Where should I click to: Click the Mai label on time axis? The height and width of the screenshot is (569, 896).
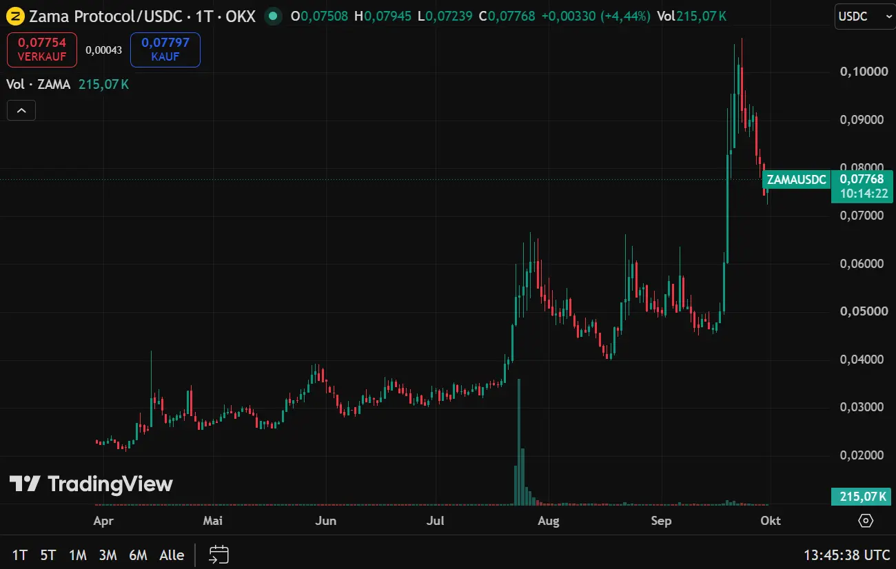(x=213, y=521)
